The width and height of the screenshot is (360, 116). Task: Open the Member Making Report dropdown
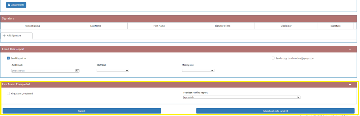[242, 97]
